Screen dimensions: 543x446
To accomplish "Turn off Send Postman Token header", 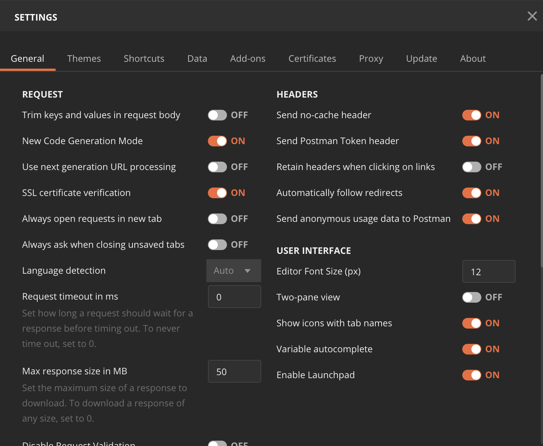I will coord(471,141).
